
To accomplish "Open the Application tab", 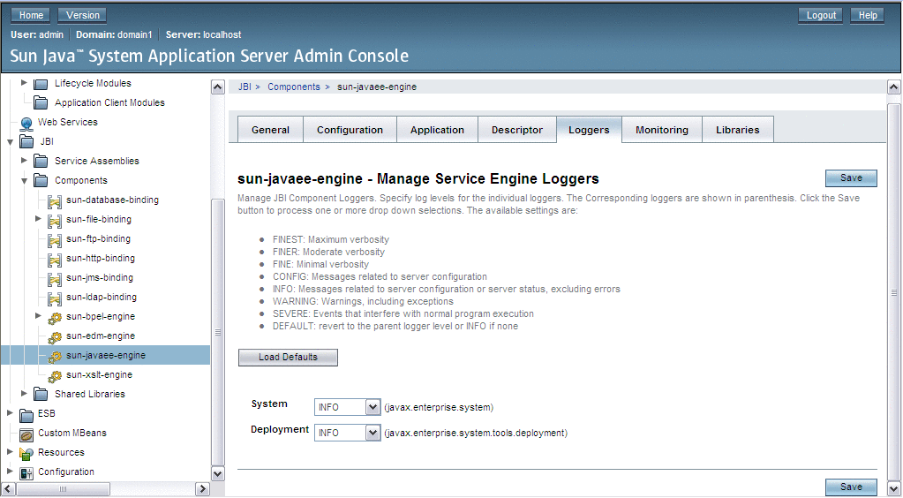I will click(x=437, y=130).
